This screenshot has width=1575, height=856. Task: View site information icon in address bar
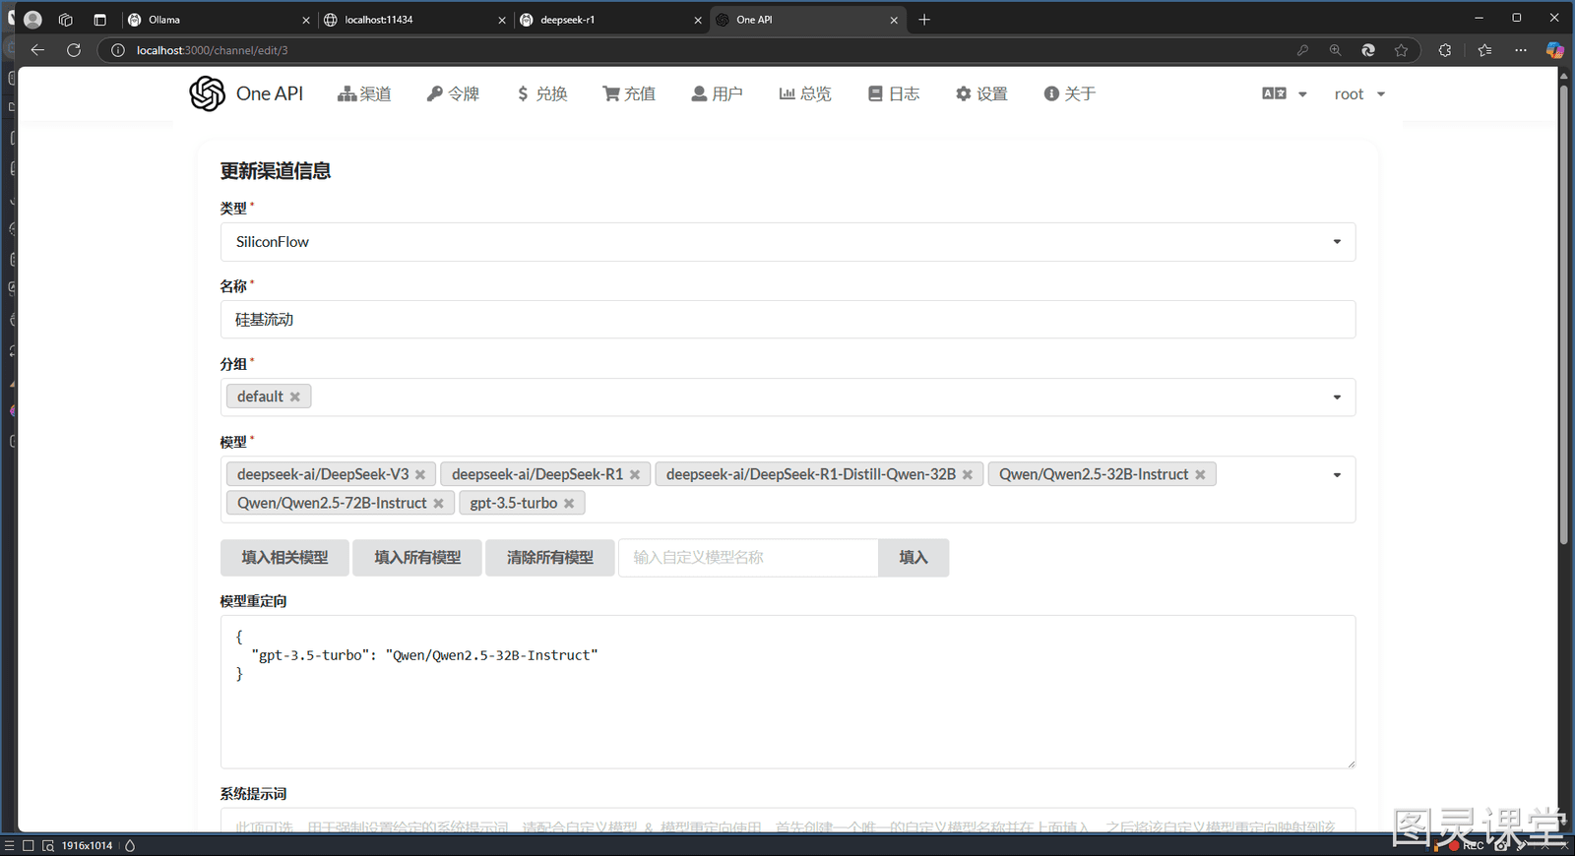tap(118, 50)
